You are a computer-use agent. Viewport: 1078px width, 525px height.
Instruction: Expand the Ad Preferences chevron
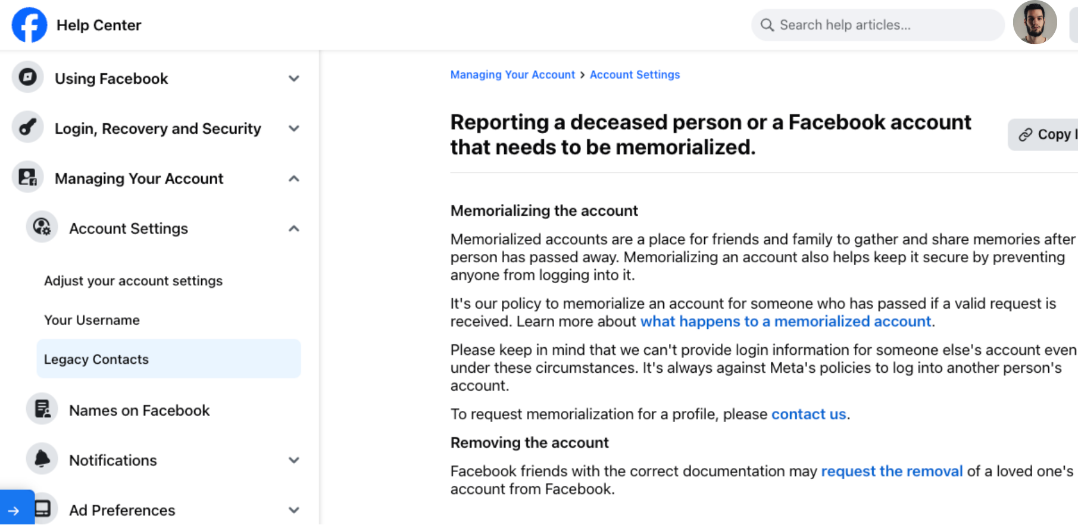pos(293,510)
